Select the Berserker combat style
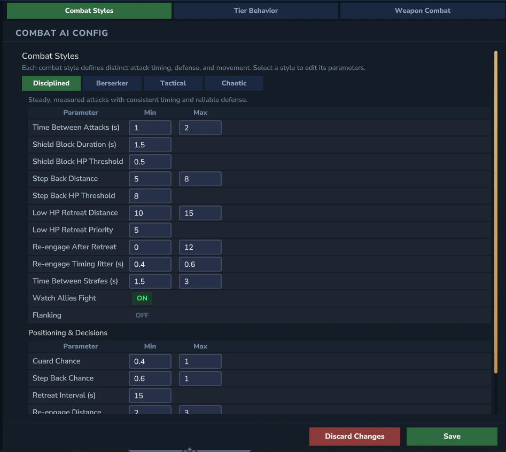506x452 pixels. (112, 83)
